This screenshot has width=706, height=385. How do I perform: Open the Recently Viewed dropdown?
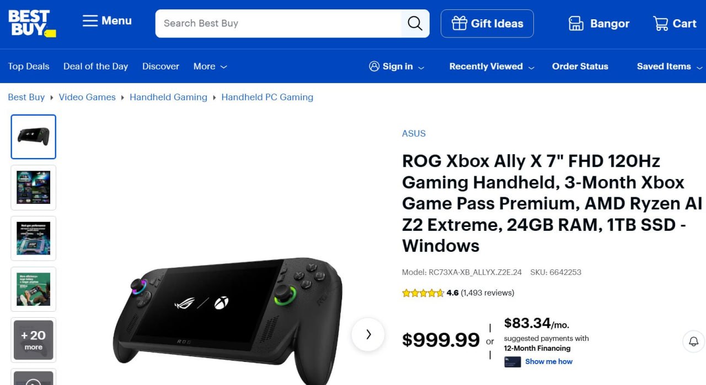490,66
